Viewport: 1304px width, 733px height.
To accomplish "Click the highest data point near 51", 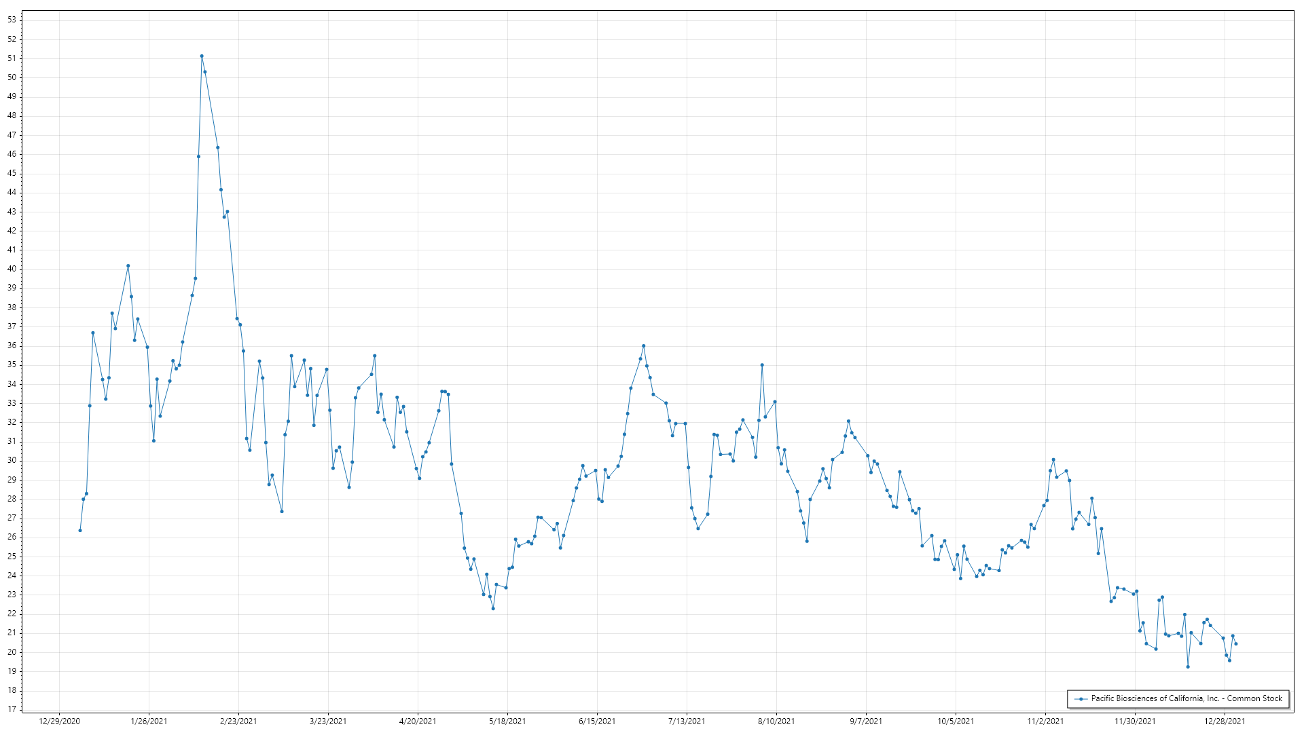I will tap(202, 56).
